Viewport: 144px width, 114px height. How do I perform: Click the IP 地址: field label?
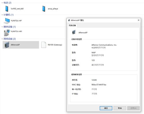75,94
